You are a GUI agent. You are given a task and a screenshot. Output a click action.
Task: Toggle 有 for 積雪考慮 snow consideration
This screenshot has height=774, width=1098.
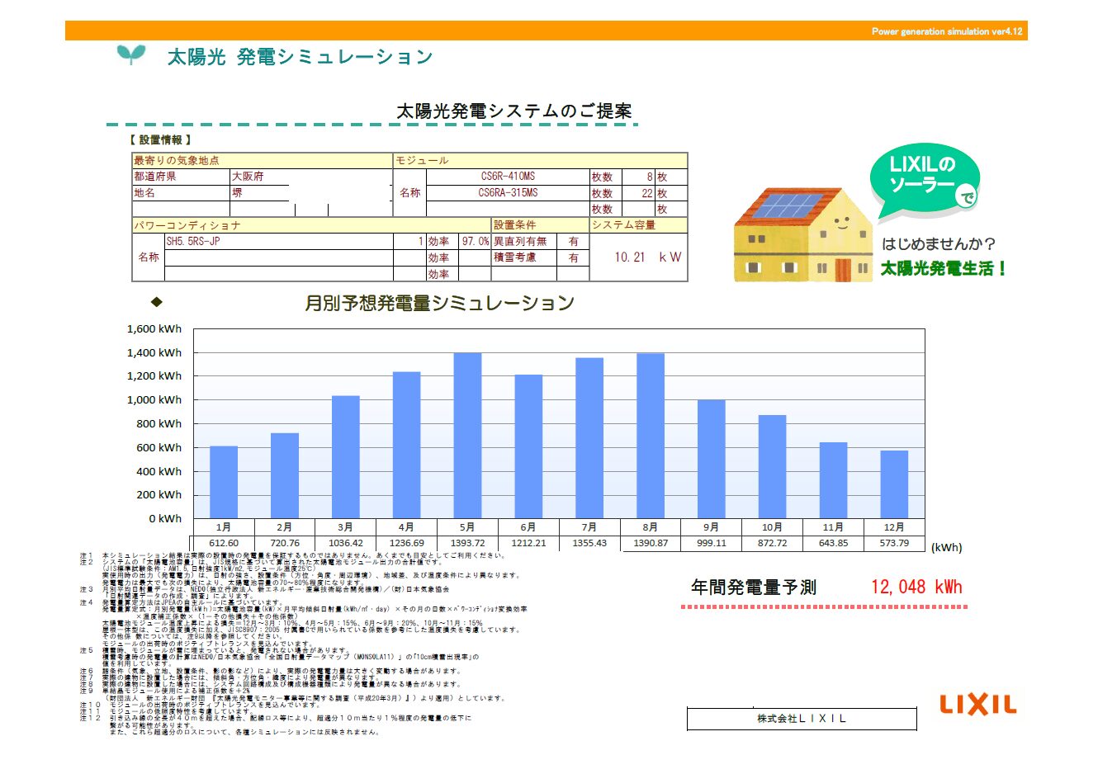[572, 257]
